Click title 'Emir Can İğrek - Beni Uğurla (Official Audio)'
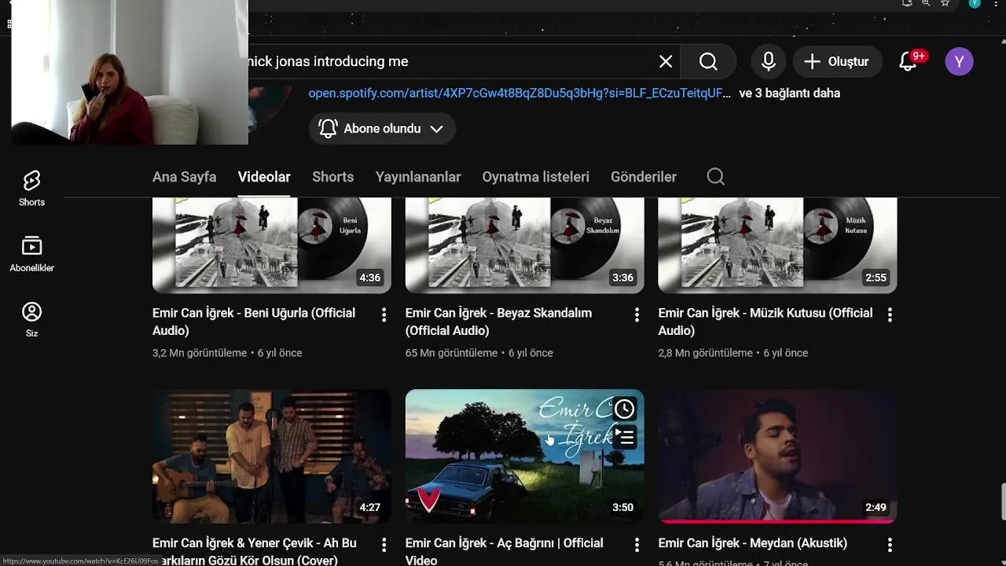 (x=254, y=322)
